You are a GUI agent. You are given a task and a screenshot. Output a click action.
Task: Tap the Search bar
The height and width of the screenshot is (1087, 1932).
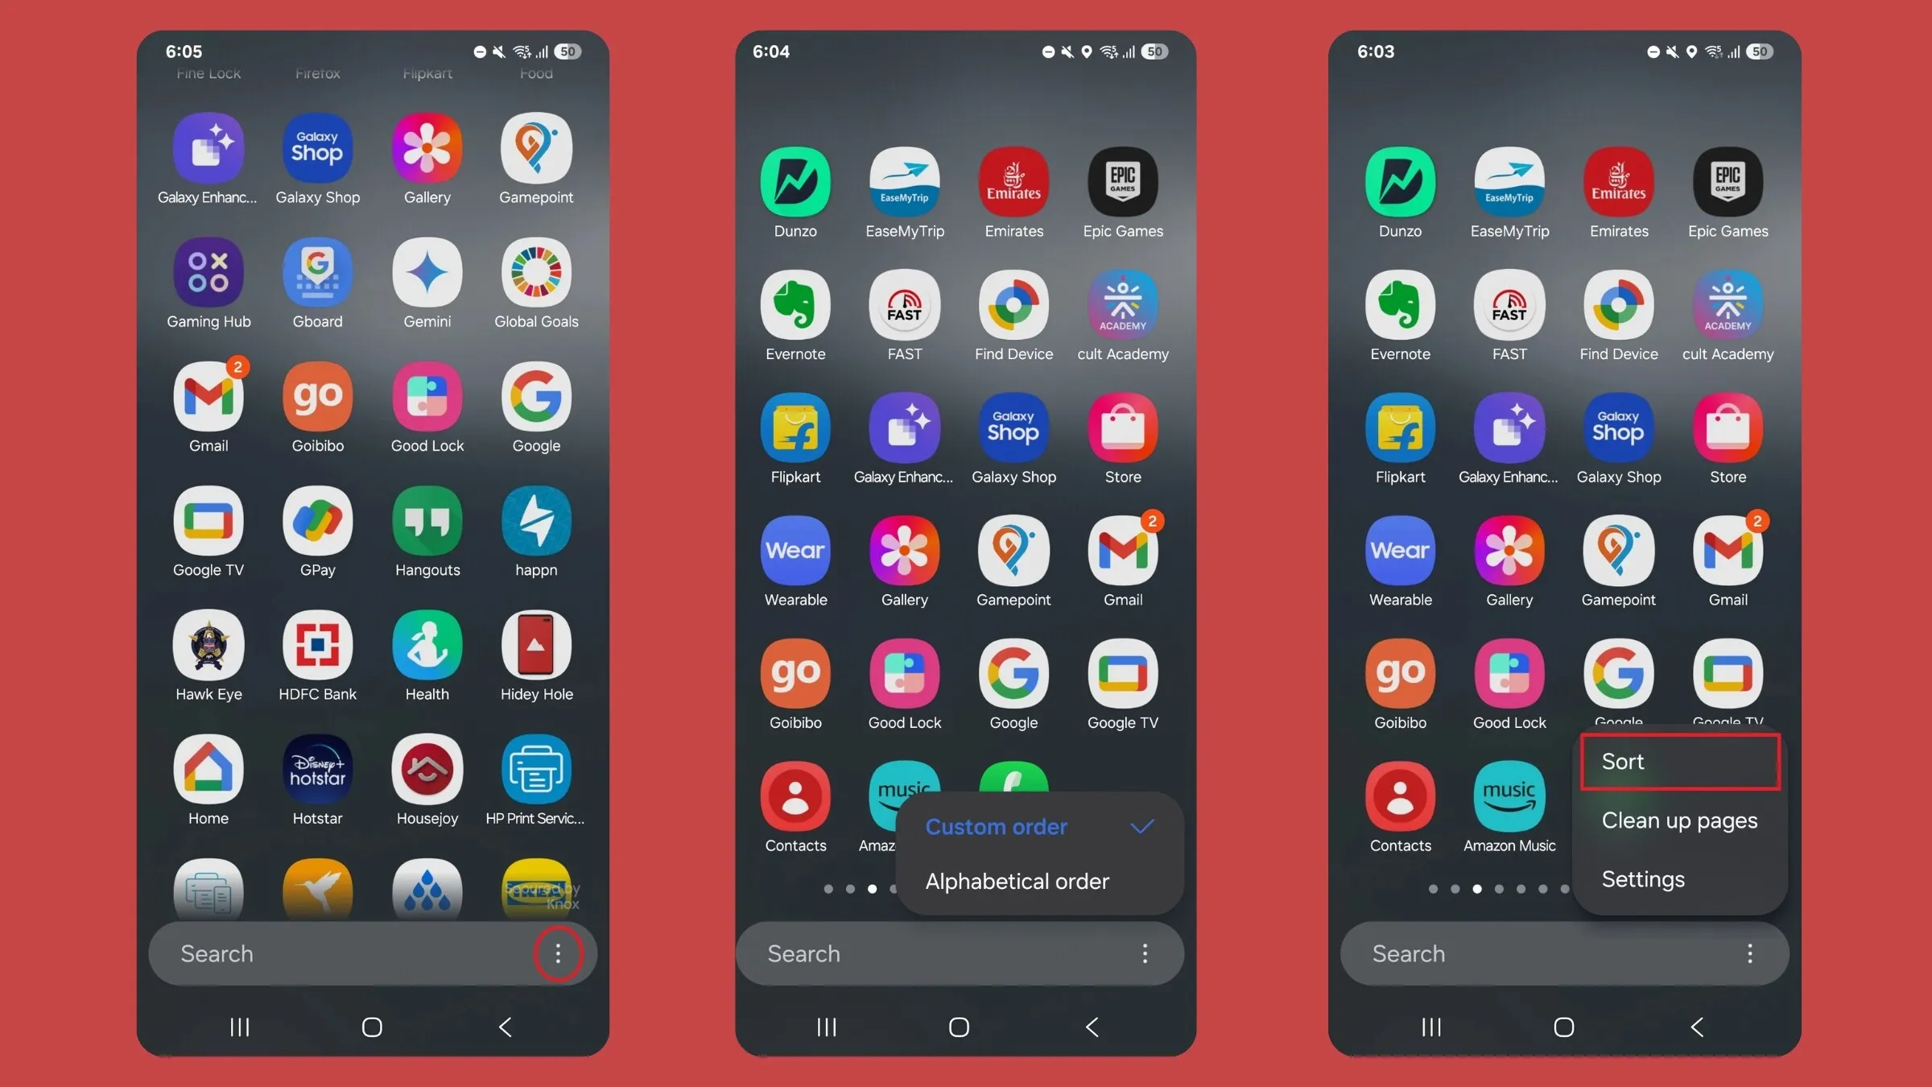click(372, 953)
